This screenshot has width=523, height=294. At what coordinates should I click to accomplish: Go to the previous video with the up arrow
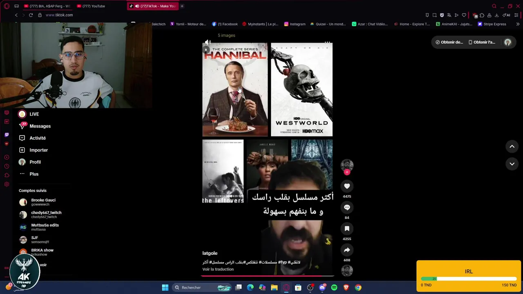[x=512, y=146]
